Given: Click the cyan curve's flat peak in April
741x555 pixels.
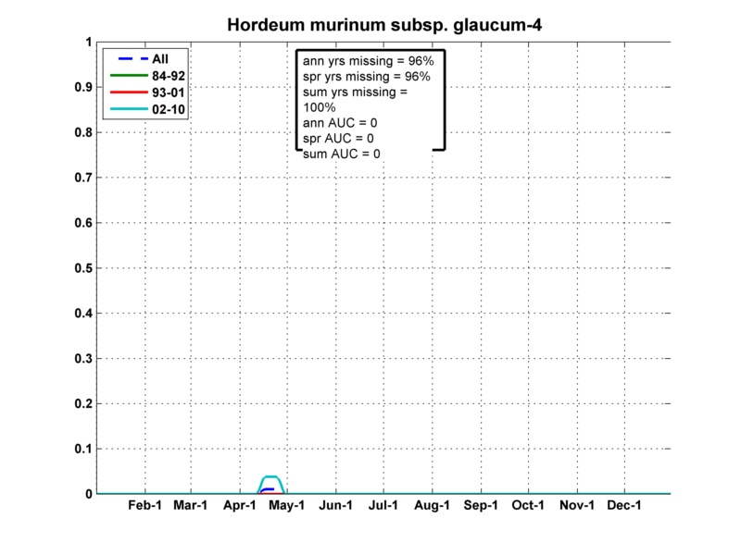Looking at the screenshot, I should (x=270, y=476).
